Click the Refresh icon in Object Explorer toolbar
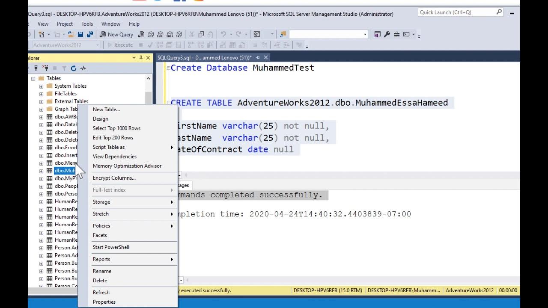548x308 pixels. [74, 68]
